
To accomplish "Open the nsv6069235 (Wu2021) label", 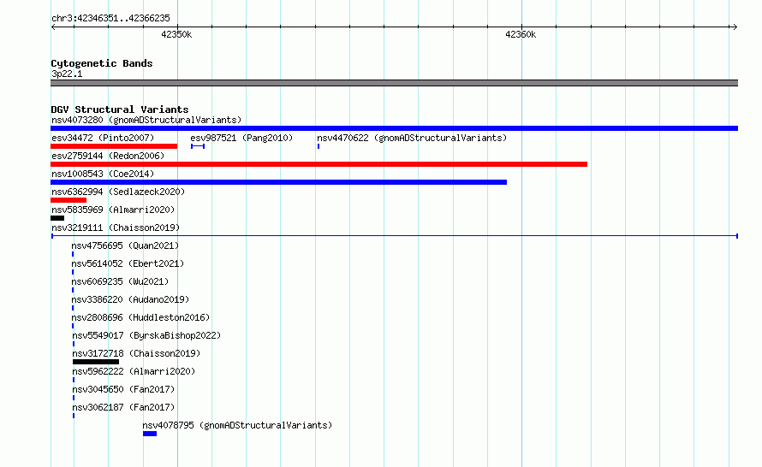I will pos(120,281).
